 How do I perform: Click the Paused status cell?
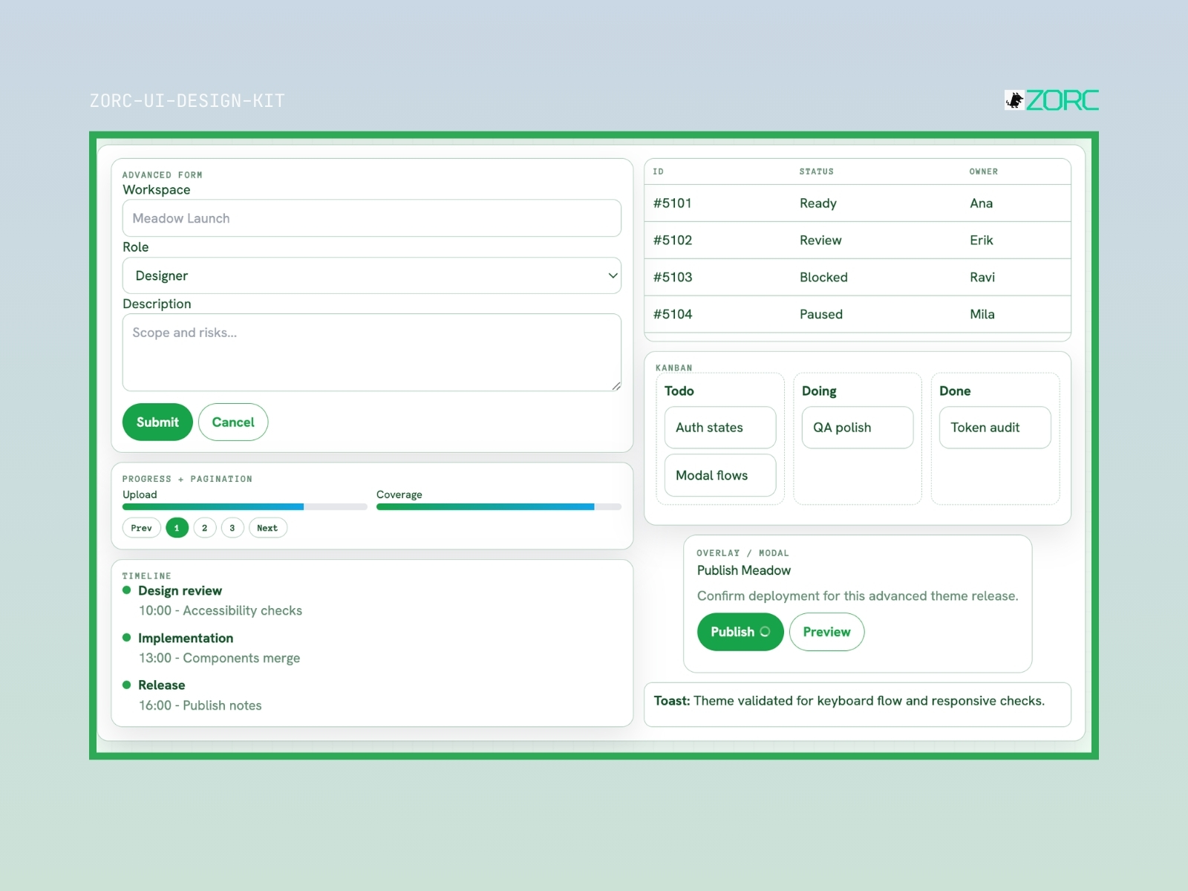coord(821,315)
